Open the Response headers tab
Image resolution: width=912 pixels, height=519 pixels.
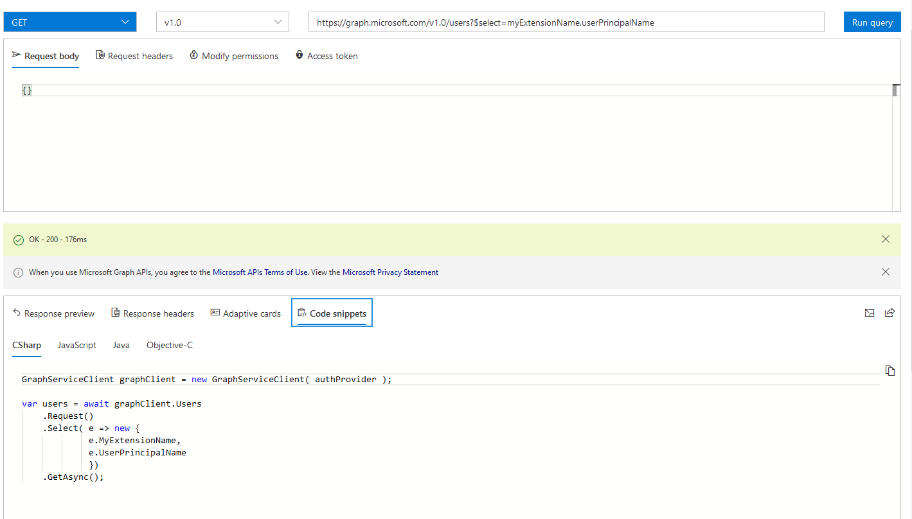coord(153,313)
